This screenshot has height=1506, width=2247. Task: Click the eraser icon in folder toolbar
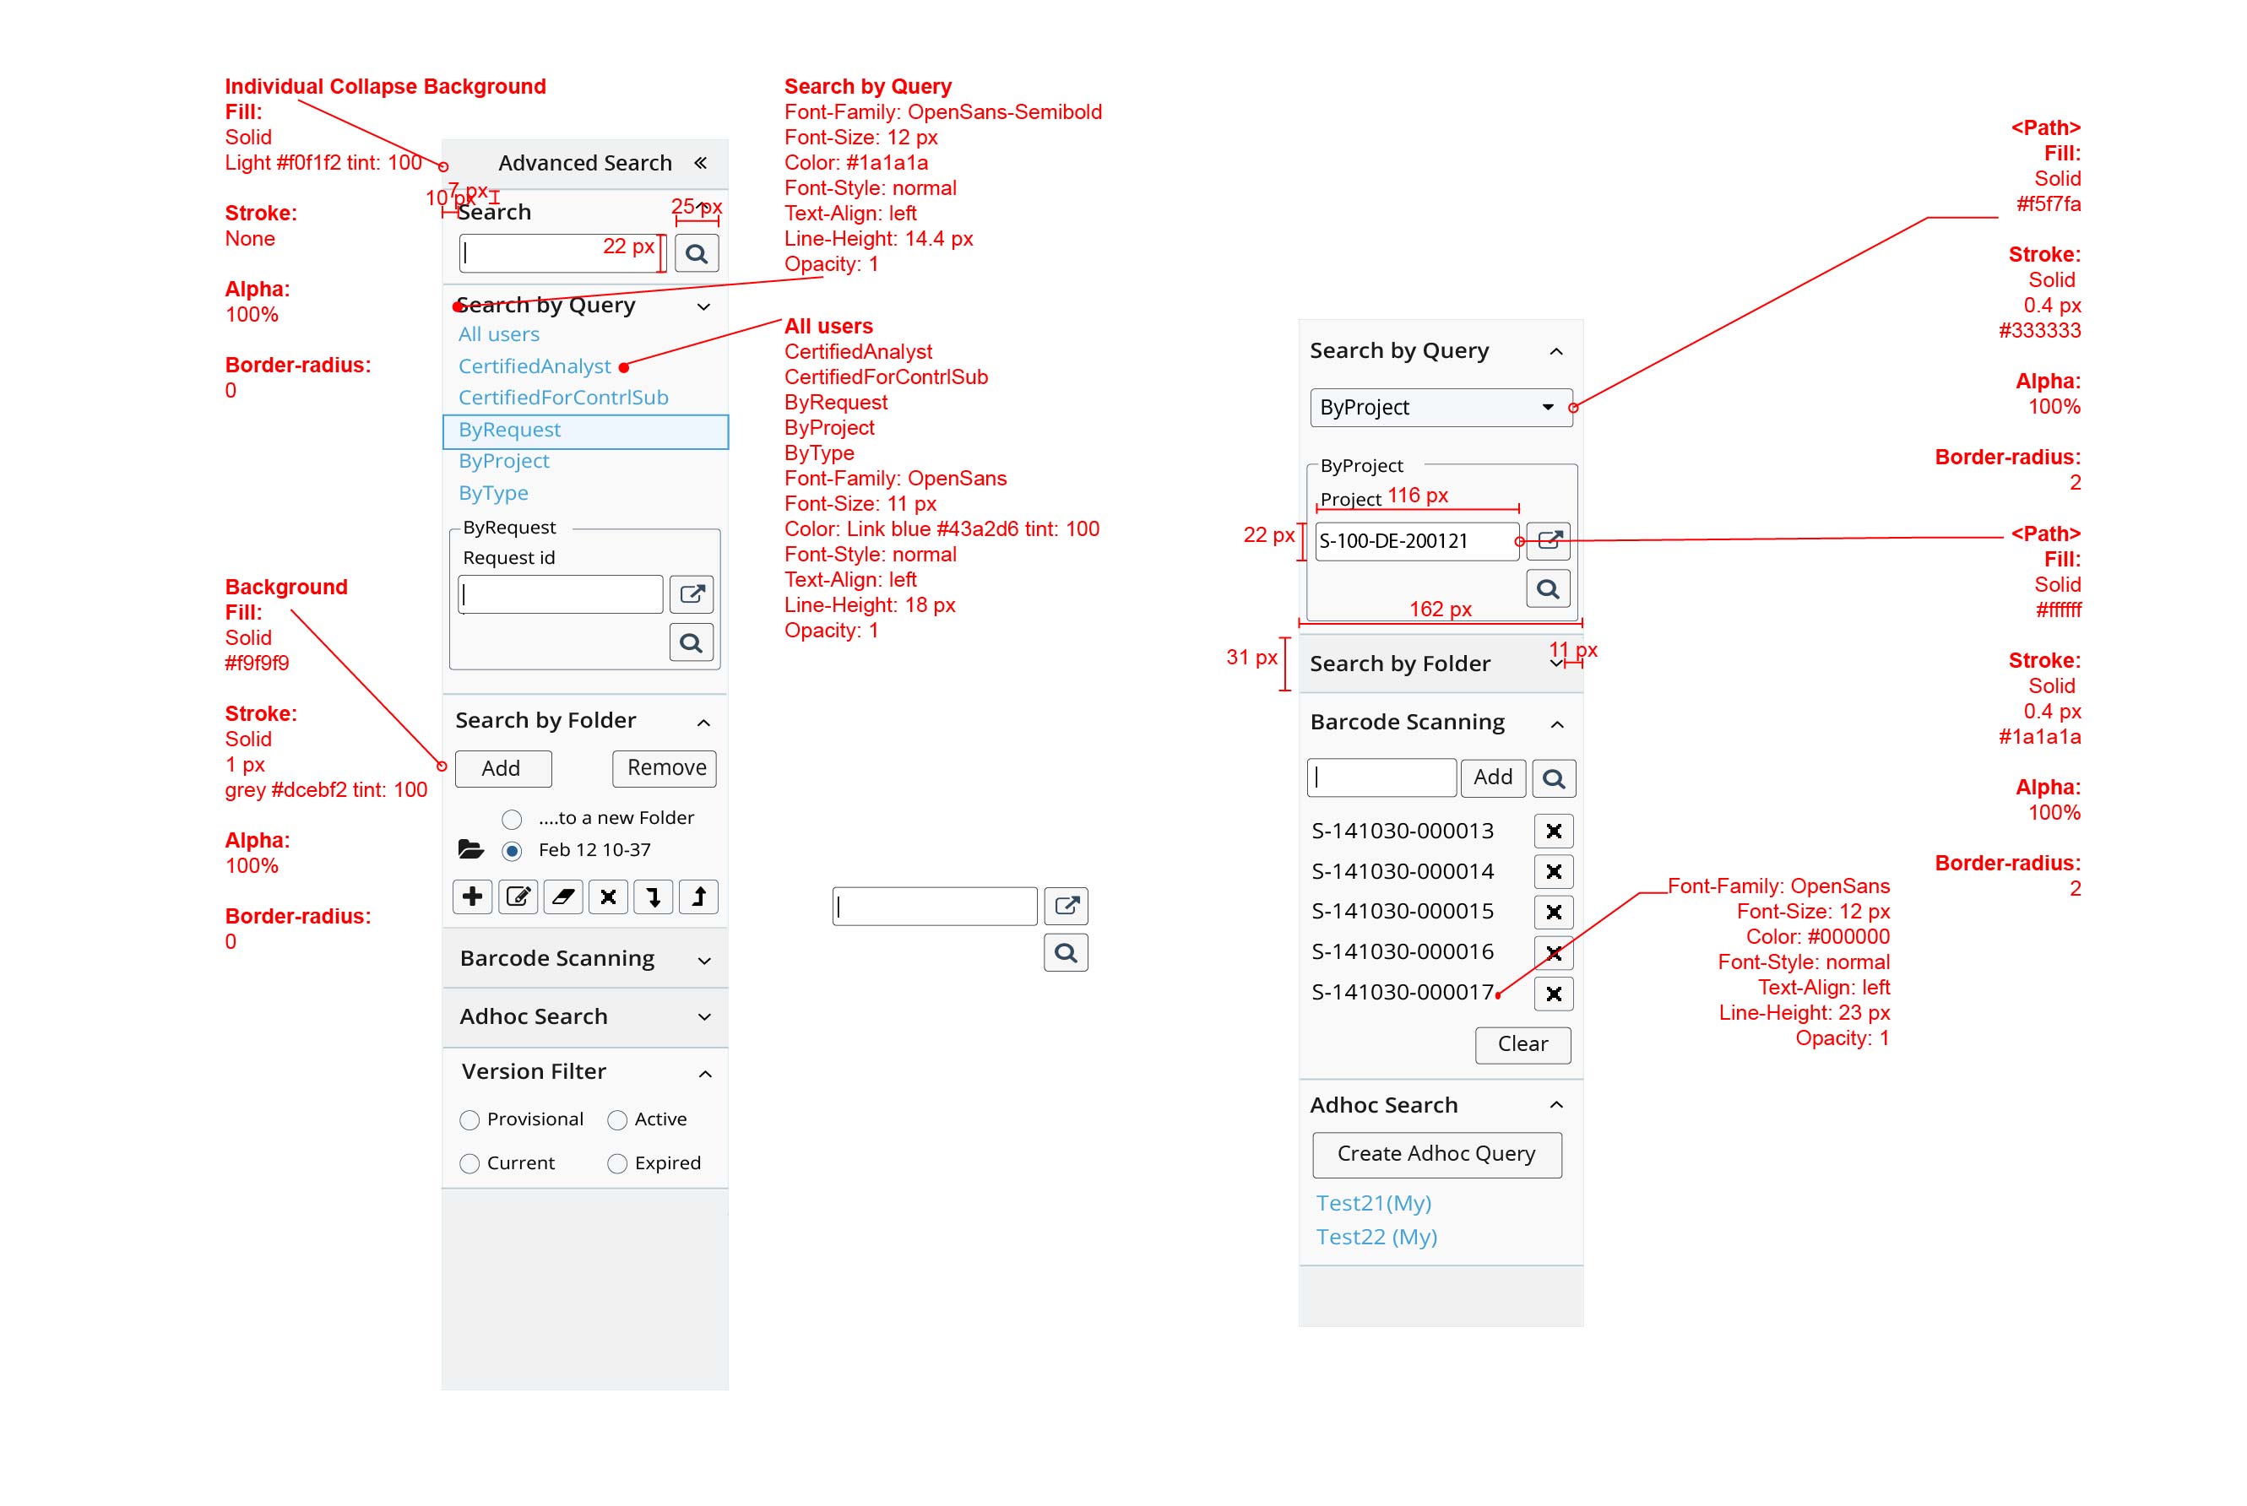(563, 897)
